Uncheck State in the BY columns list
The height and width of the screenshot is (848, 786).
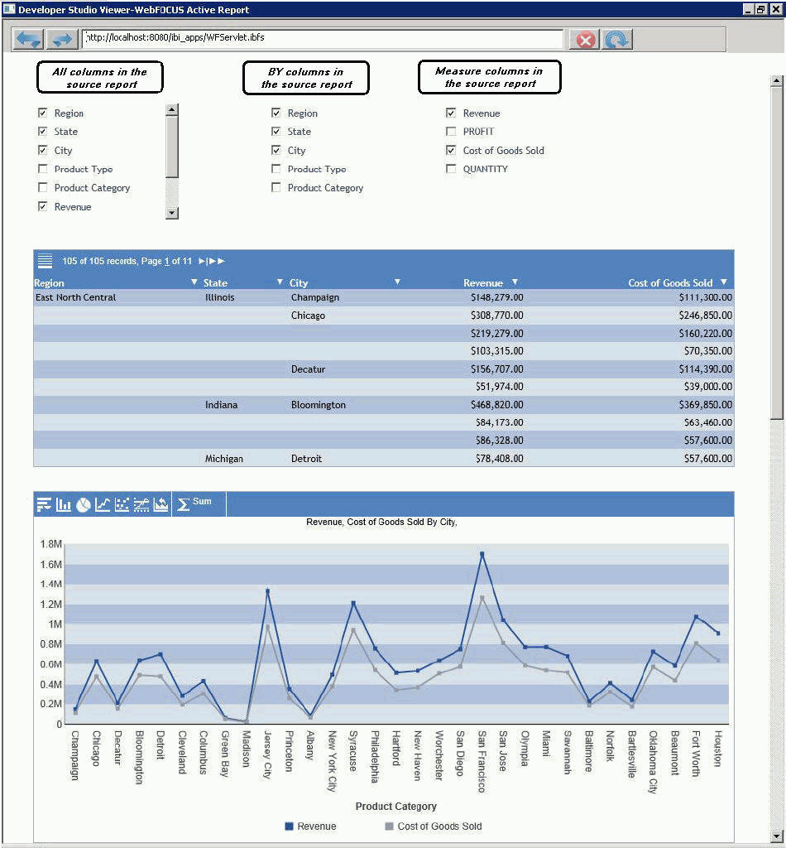coord(276,131)
